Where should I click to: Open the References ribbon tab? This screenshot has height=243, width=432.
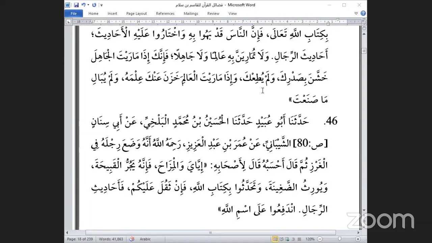pos(165,13)
